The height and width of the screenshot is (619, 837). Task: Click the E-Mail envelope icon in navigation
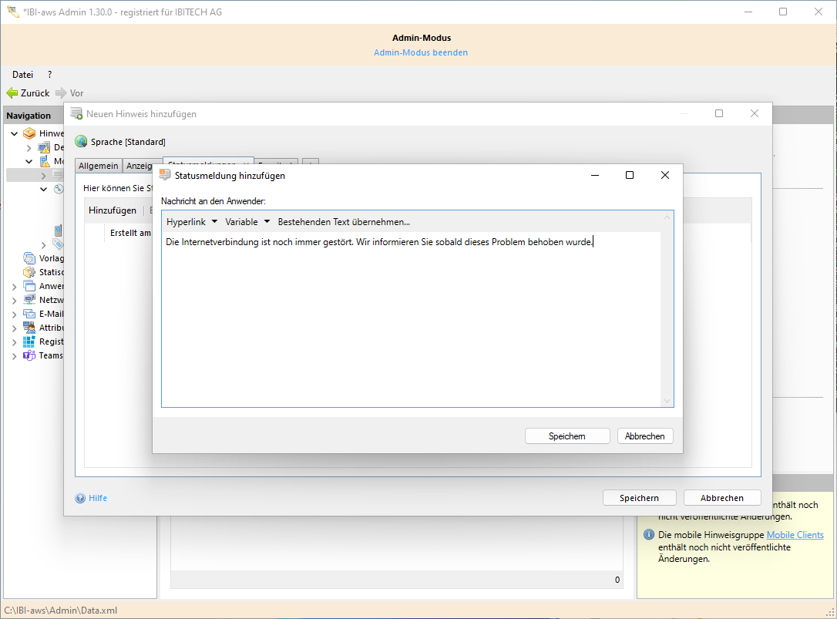pyautogui.click(x=29, y=314)
